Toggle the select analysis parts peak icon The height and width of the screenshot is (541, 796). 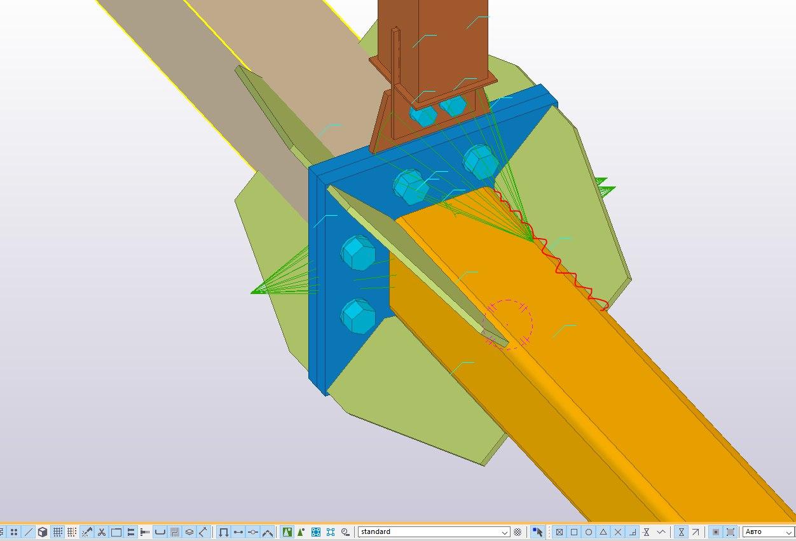click(268, 532)
